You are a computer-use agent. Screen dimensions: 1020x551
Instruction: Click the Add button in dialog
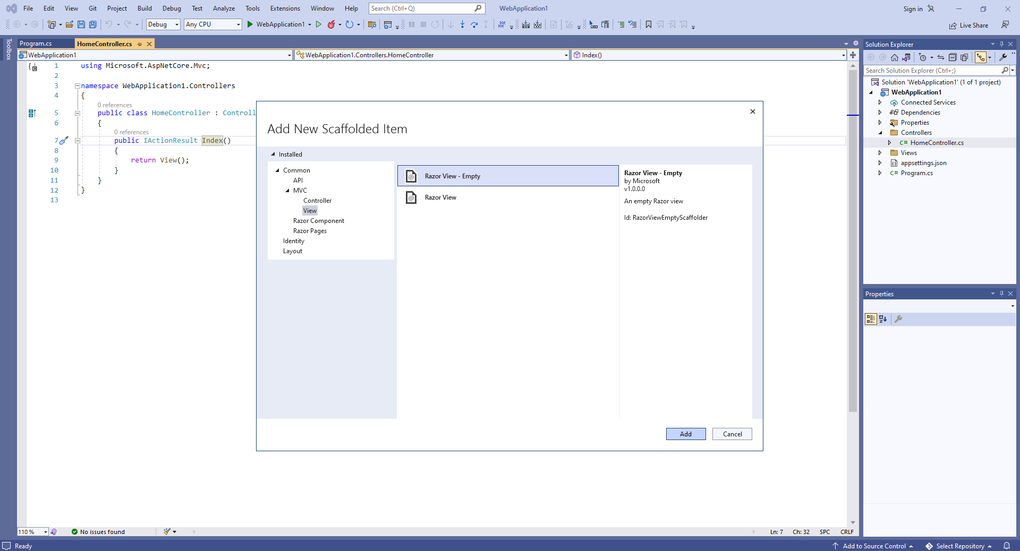[685, 434]
